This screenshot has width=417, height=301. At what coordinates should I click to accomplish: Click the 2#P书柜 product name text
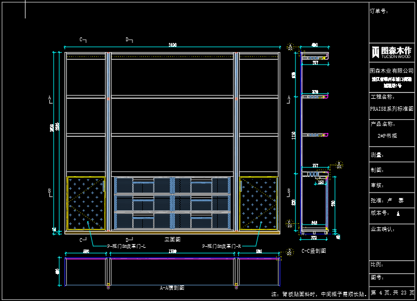click(x=387, y=136)
